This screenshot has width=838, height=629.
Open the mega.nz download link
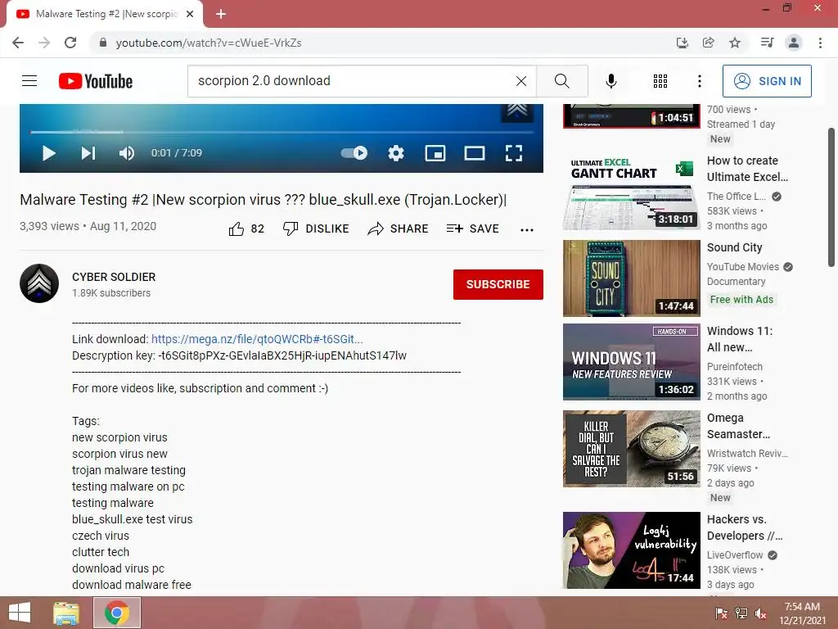point(257,339)
